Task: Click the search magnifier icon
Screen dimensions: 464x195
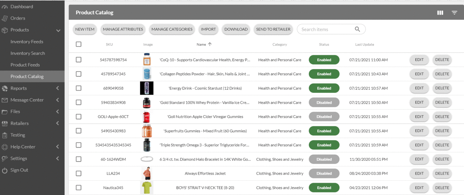Action: 357,29
